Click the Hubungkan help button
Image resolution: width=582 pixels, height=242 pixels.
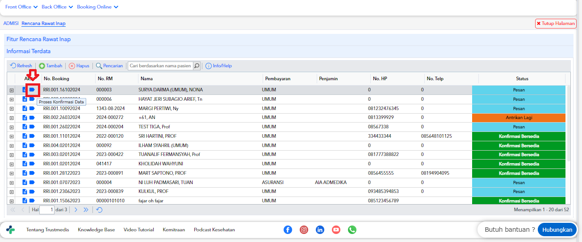tap(557, 230)
